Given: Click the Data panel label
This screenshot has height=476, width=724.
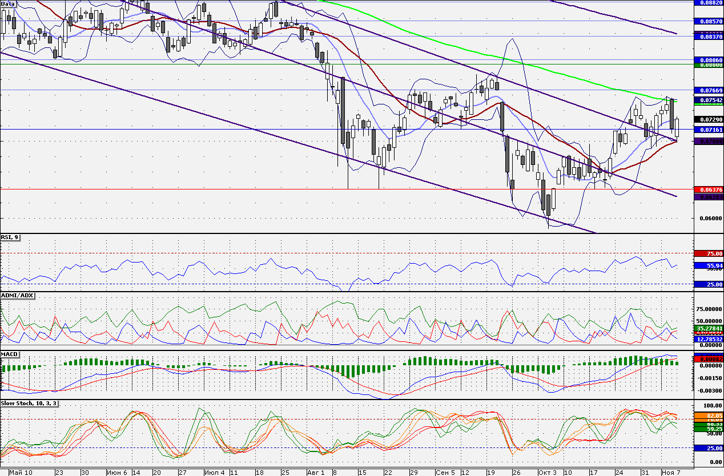Looking at the screenshot, I should [8, 3].
